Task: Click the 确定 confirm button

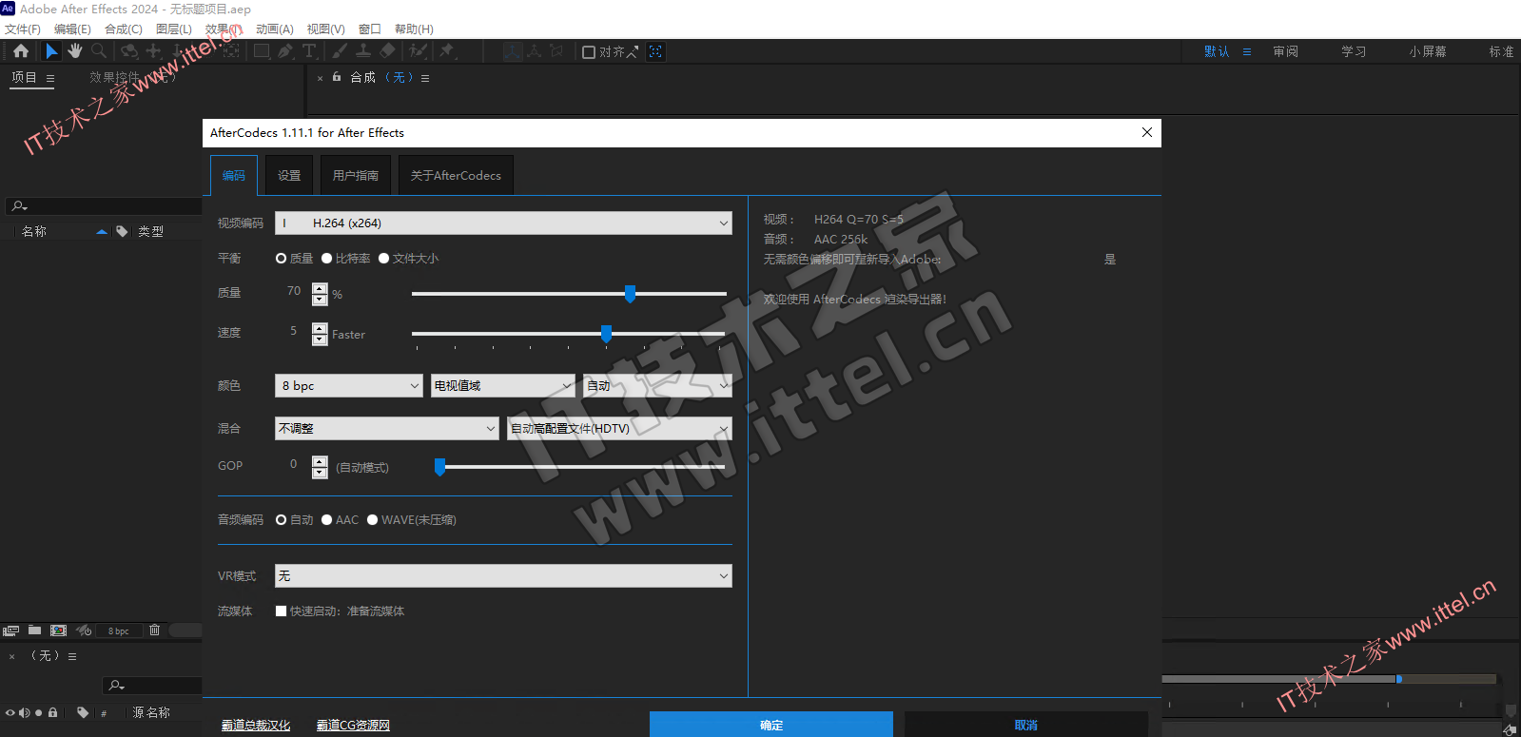Action: click(771, 725)
